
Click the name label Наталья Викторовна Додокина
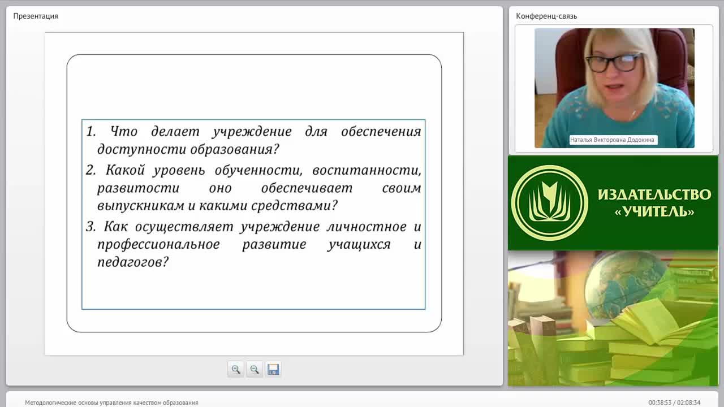click(613, 140)
